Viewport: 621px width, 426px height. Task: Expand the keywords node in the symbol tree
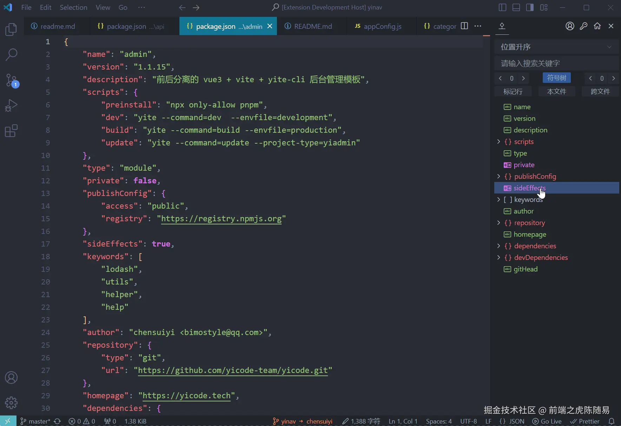(498, 199)
